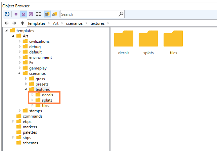This screenshot has width=217, height=151.
Task: Select the Fx folder in tree
Action: [x=28, y=63]
